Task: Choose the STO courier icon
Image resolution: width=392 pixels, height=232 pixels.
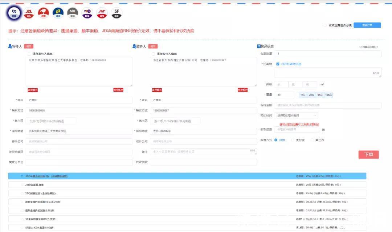Action: 73,13
